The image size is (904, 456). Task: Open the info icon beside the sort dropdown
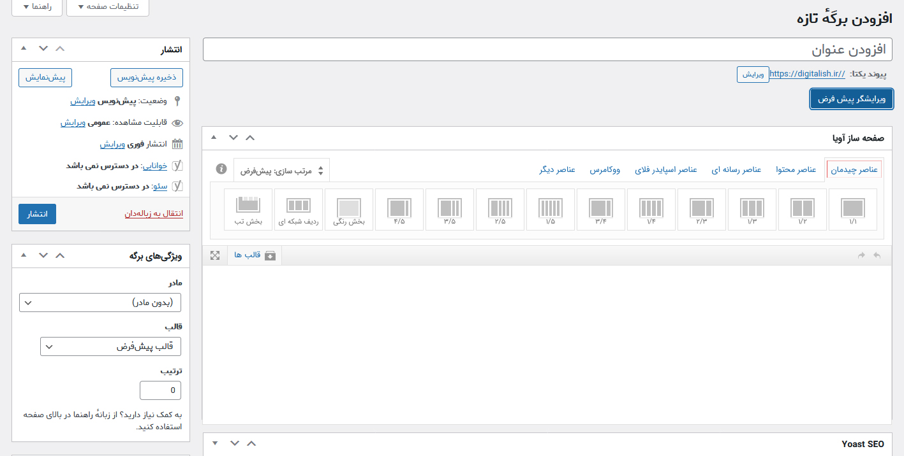coord(221,169)
